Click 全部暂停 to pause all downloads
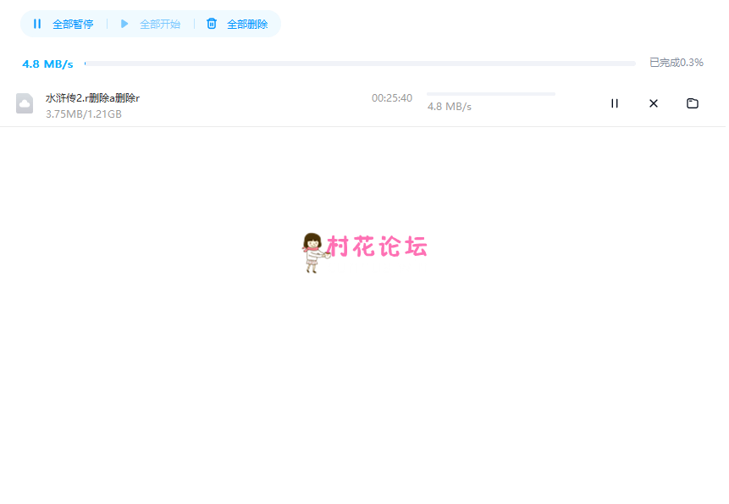Viewport: 729px width, 504px height. tap(64, 24)
